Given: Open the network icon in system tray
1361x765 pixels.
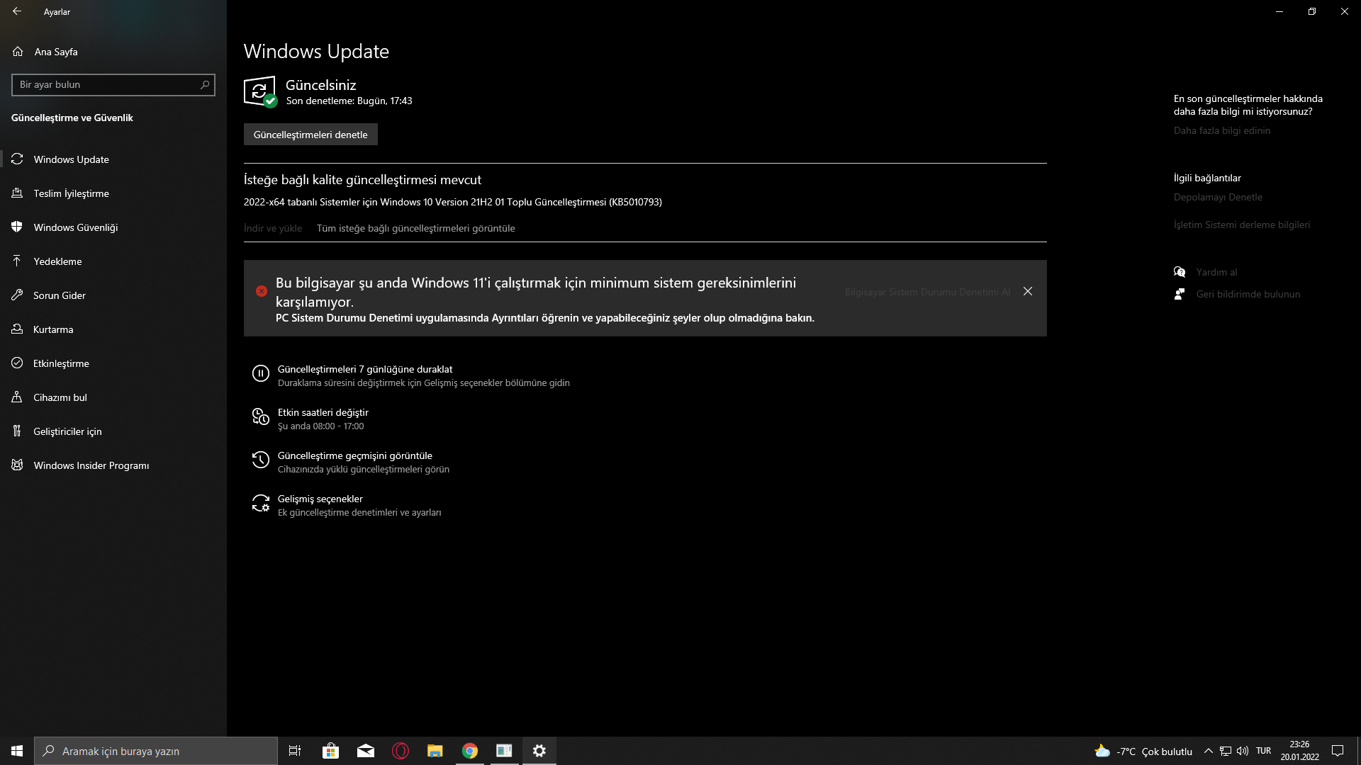Looking at the screenshot, I should [1226, 751].
